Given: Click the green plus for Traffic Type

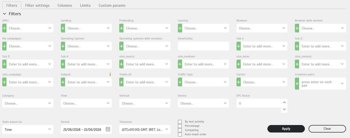Looking at the screenshot, I should [x=180, y=82].
